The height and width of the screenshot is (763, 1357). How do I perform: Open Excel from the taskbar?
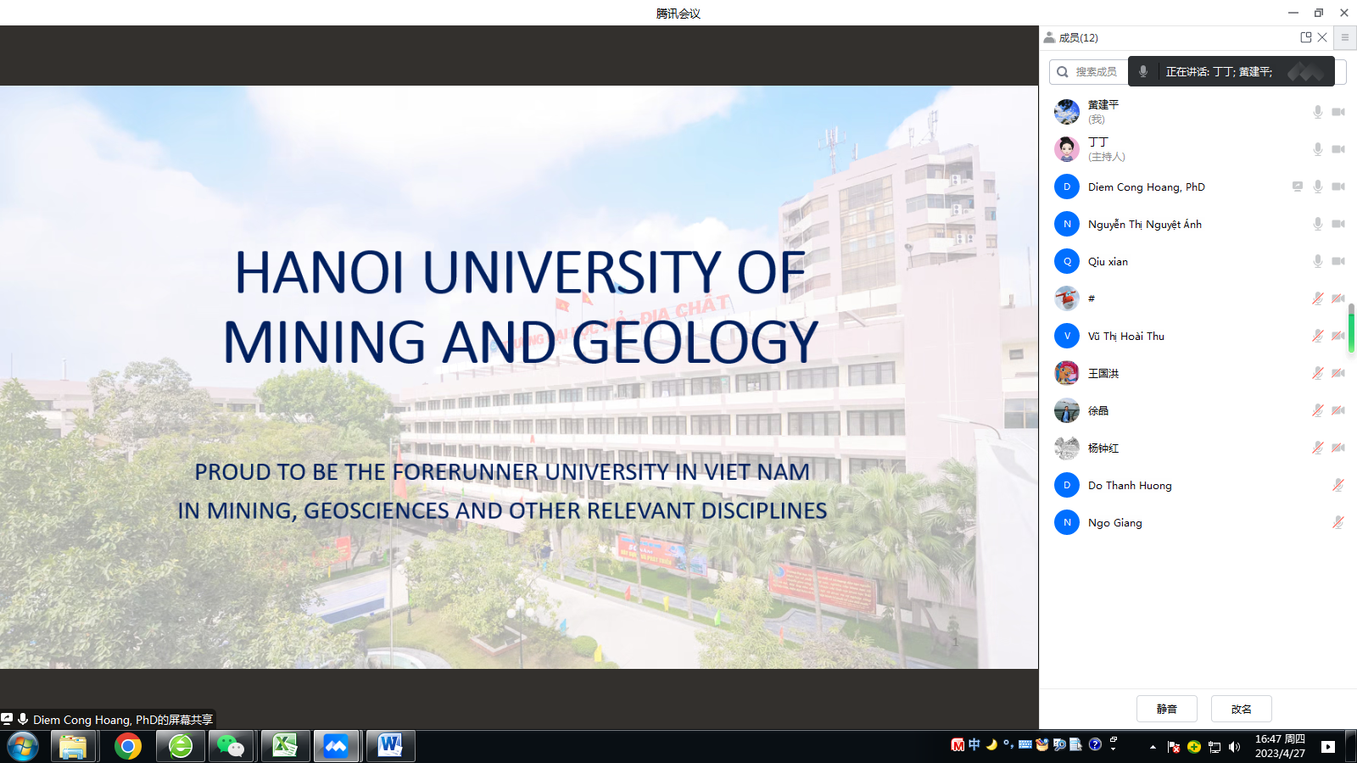tap(284, 746)
